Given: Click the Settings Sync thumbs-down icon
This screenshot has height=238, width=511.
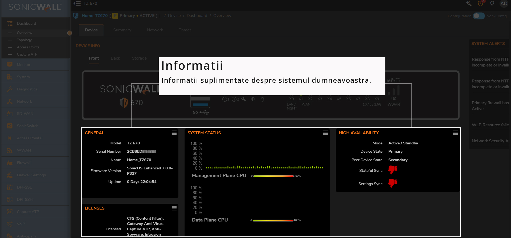Looking at the screenshot, I should click(393, 183).
